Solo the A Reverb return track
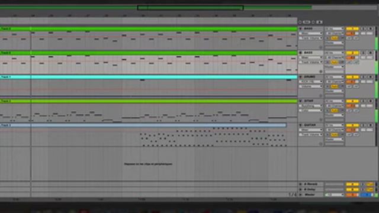 click(362, 184)
